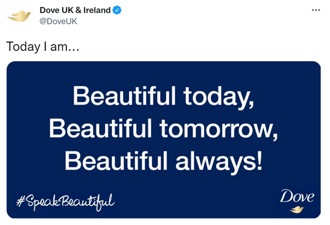The height and width of the screenshot is (225, 330).
Task: Click the "Beautiful tomorrow," line
Action: [163, 129]
